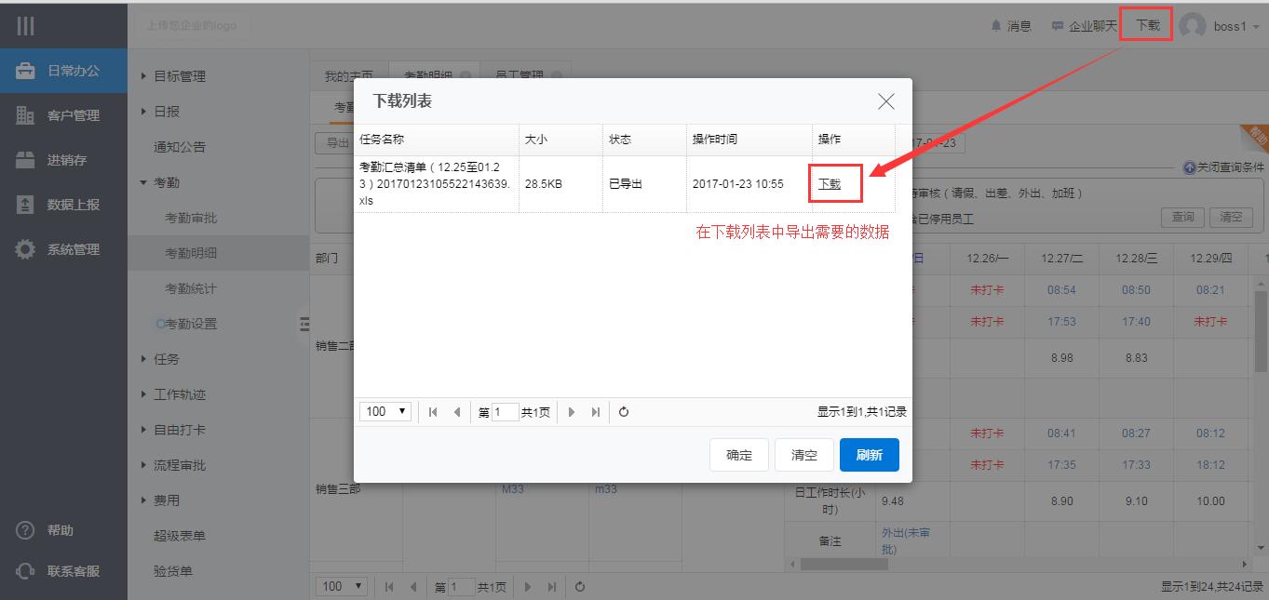The height and width of the screenshot is (600, 1269).
Task: Click the 帮助 help icon in sidebar
Action: pyautogui.click(x=25, y=530)
